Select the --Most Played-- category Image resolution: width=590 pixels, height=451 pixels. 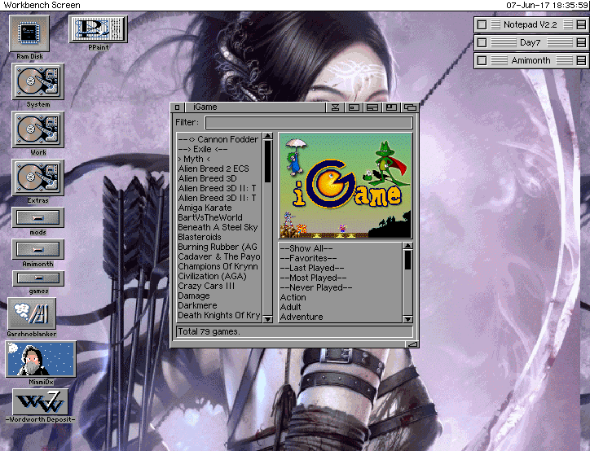(x=341, y=278)
